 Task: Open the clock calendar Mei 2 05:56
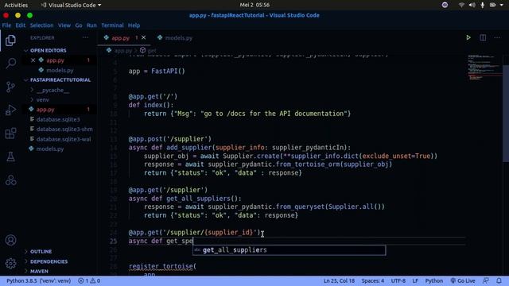point(254,5)
